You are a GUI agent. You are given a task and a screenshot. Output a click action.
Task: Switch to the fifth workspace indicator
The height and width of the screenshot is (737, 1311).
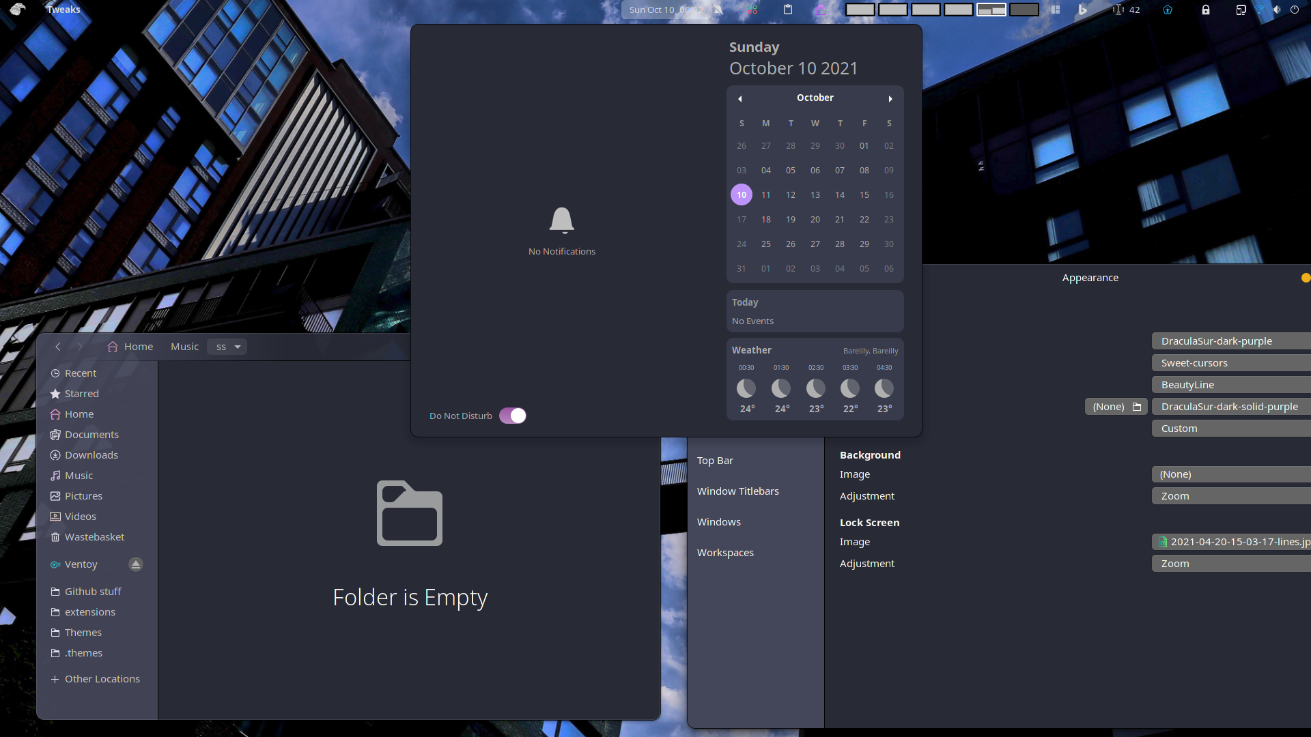(x=991, y=10)
